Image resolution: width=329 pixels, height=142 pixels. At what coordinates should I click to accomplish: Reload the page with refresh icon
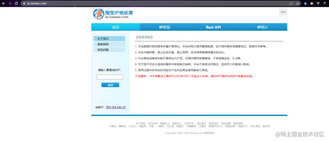16,3
